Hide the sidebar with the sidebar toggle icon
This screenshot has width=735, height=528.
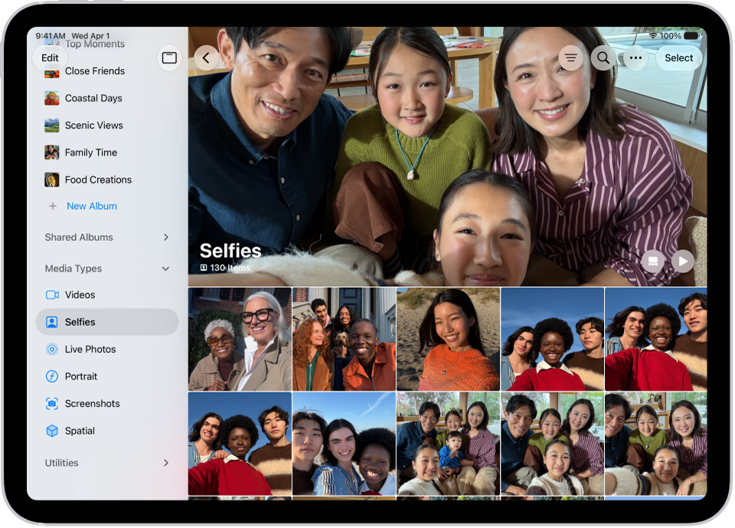(x=169, y=57)
